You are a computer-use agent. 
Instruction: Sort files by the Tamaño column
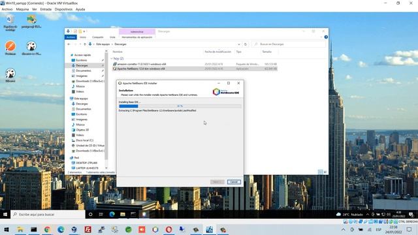pos(266,52)
